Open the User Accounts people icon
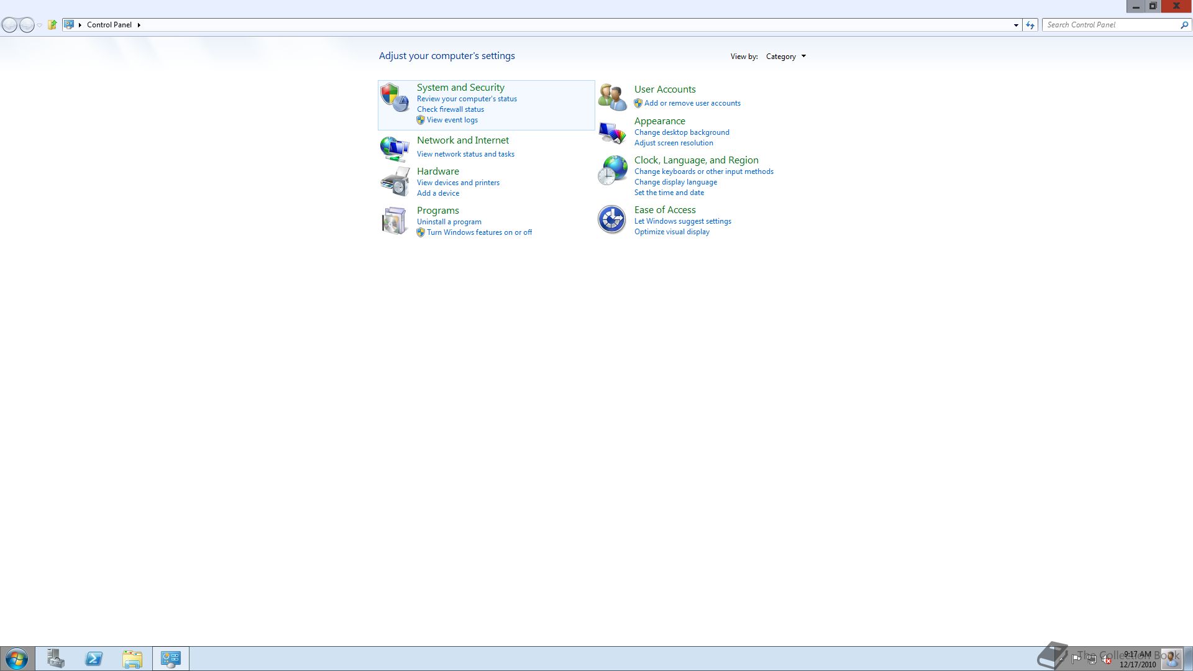1193x671 pixels. tap(612, 97)
